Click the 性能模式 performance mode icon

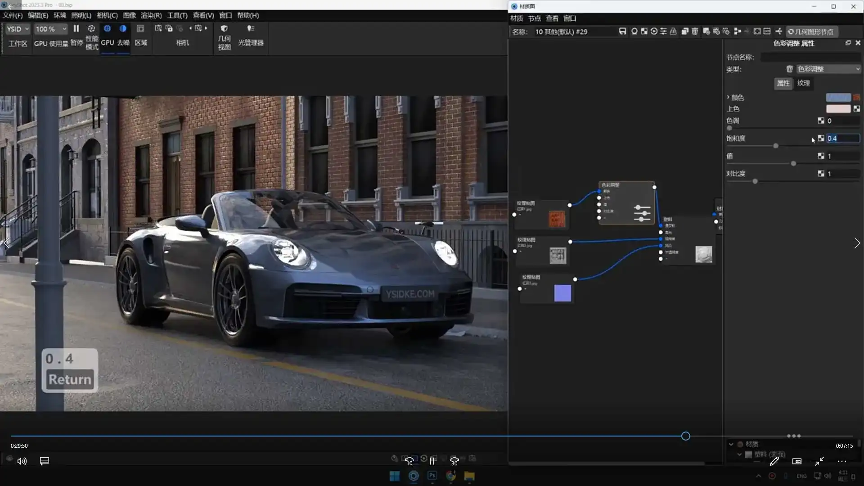(x=91, y=29)
